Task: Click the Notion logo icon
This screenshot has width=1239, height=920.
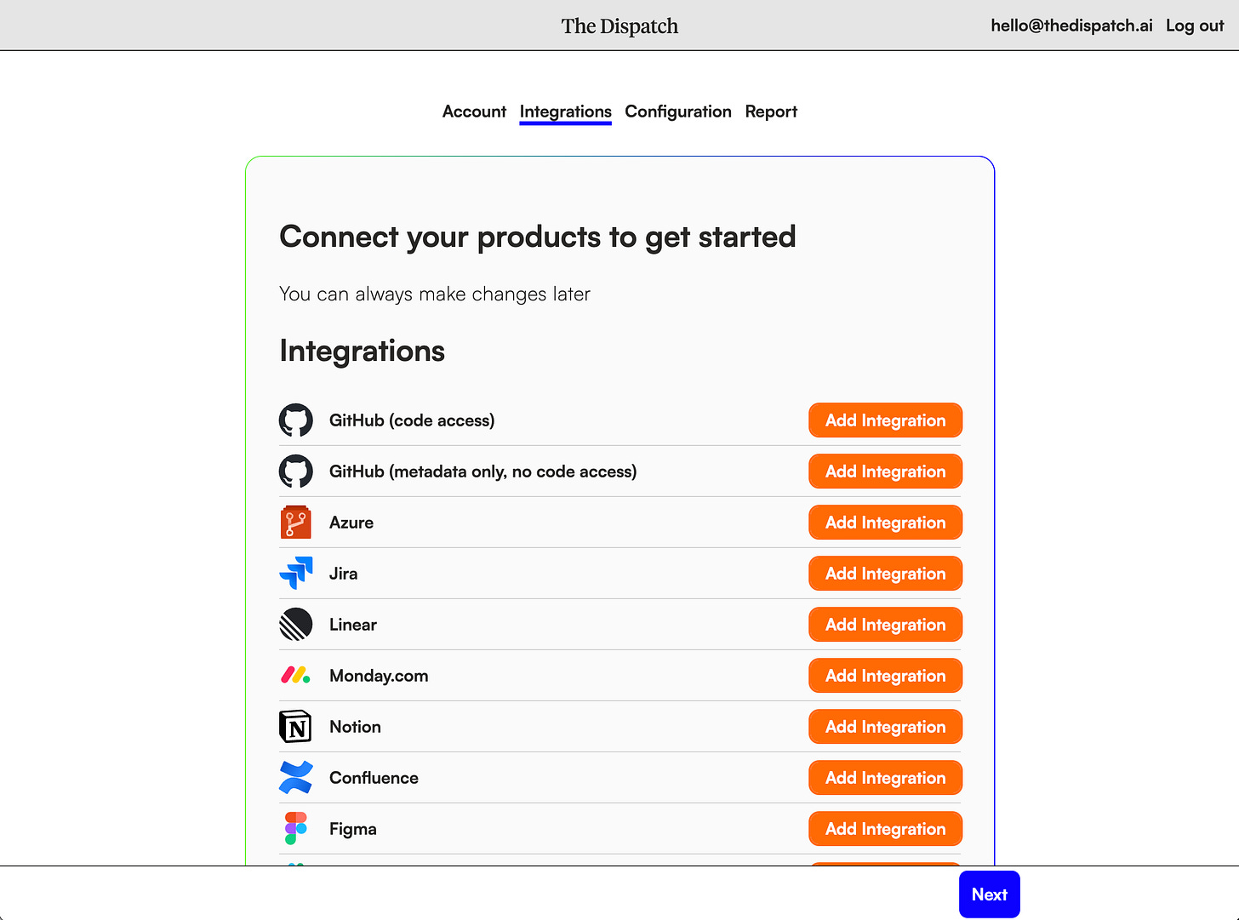Action: pos(296,727)
